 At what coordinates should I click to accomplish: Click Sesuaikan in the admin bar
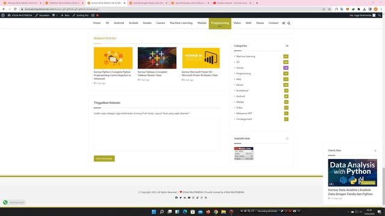coord(42,15)
